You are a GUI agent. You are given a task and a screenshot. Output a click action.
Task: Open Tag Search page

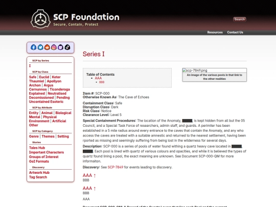pyautogui.click(x=38, y=177)
